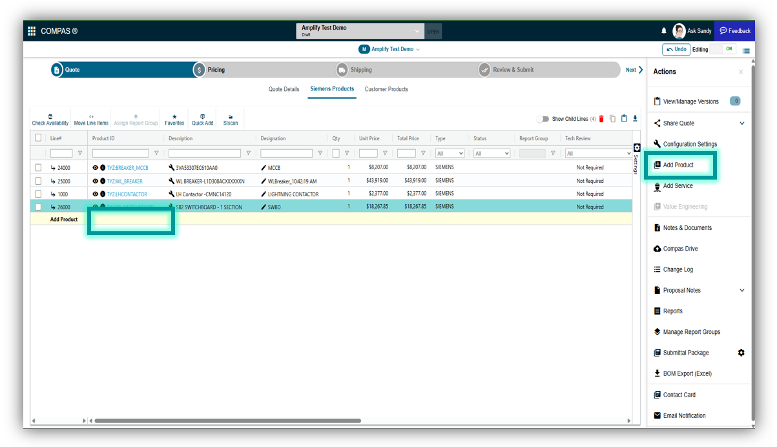This screenshot has width=777, height=447.
Task: Edit the SWBD designation pencil
Action: 264,207
